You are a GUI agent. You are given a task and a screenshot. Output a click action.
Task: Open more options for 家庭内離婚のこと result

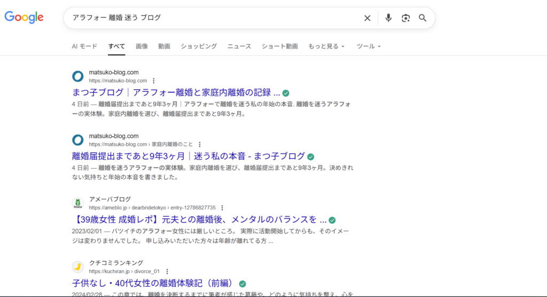[x=200, y=144]
